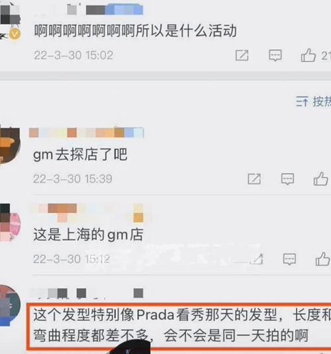Open username above gm去探店了吧 comment
This screenshot has width=331, height=354.
[87, 132]
